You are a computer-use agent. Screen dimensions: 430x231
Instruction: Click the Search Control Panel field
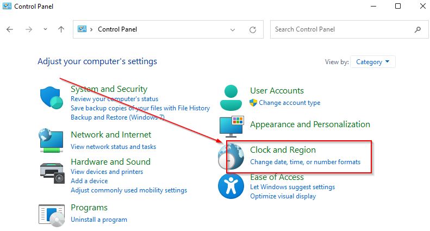click(x=349, y=29)
